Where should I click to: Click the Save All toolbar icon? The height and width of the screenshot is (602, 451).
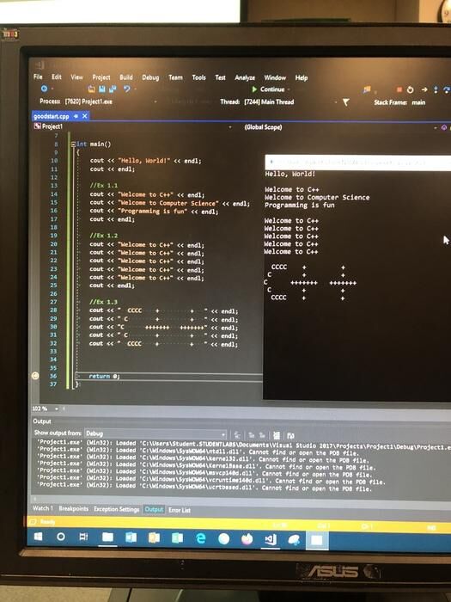[113, 89]
